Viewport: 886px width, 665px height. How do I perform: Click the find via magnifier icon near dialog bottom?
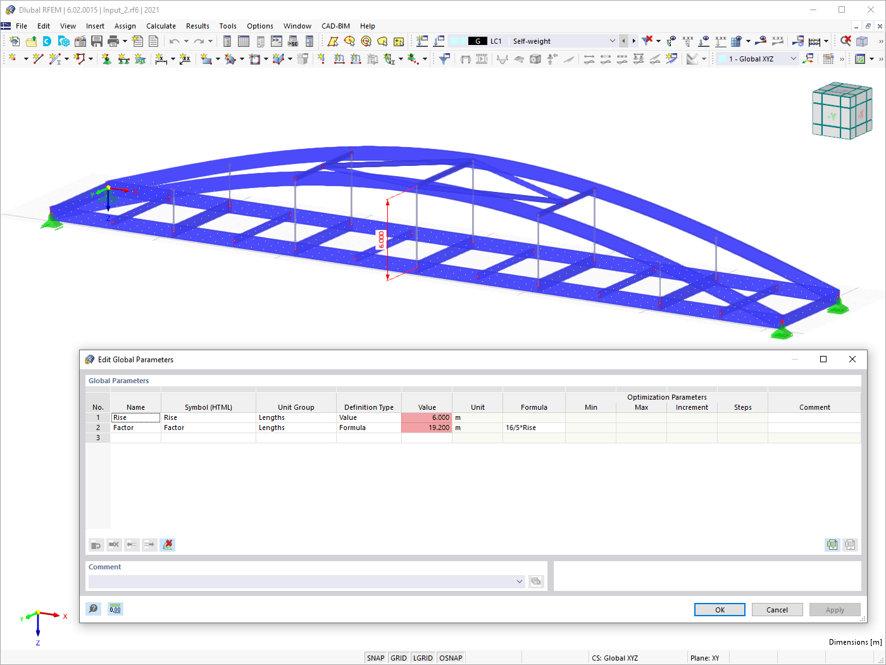(x=93, y=609)
